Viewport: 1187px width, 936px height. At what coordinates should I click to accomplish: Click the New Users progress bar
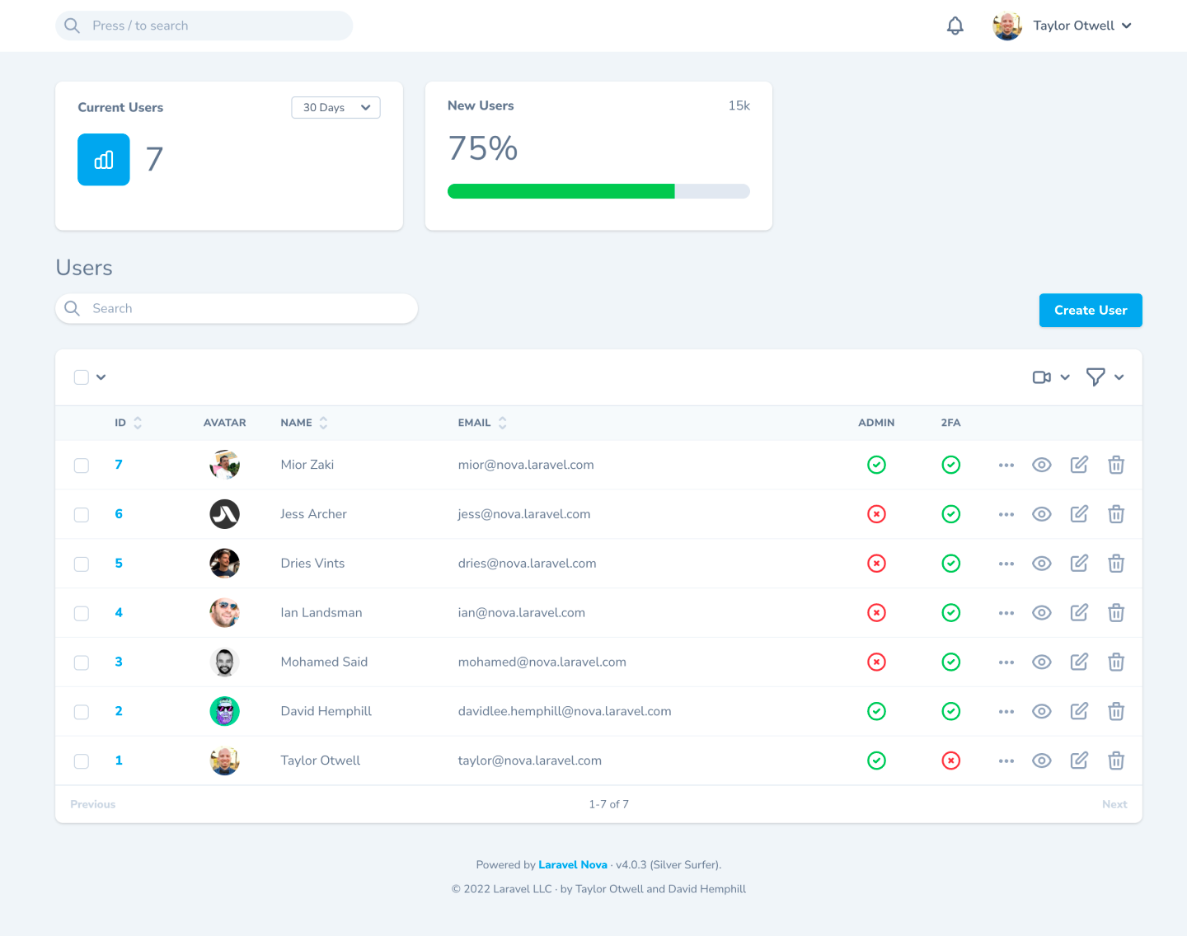598,192
